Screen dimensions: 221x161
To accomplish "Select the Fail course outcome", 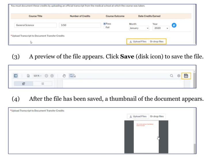I will [104, 27].
